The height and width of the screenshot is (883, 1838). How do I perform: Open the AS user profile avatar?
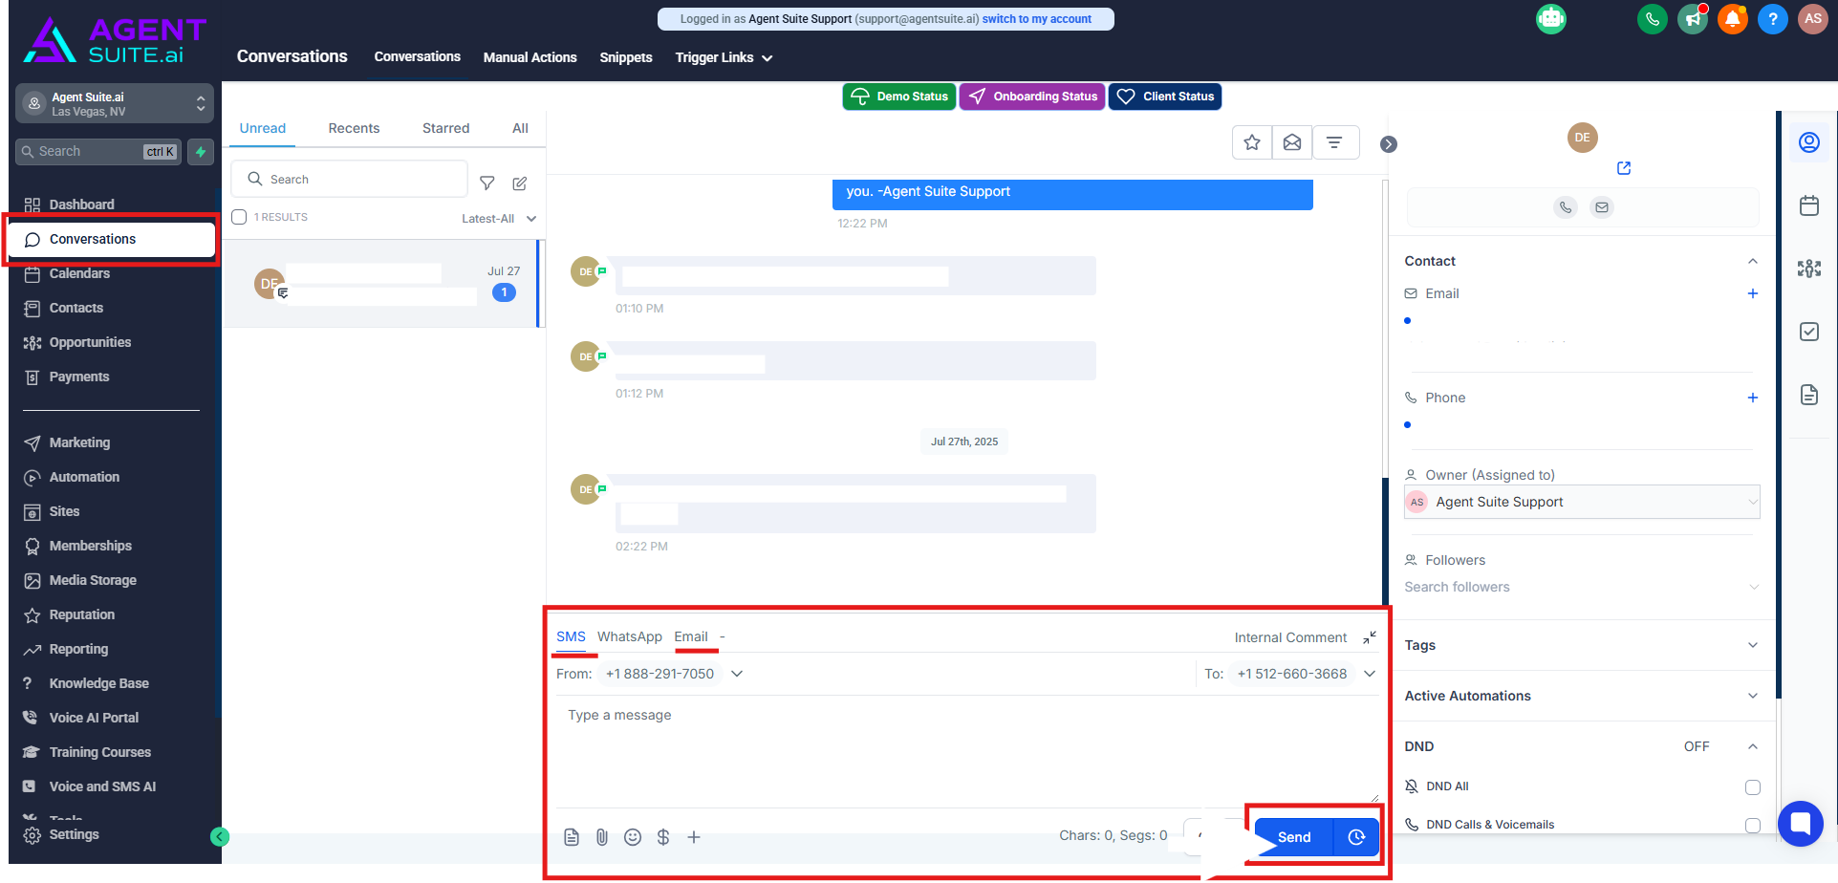(x=1812, y=19)
